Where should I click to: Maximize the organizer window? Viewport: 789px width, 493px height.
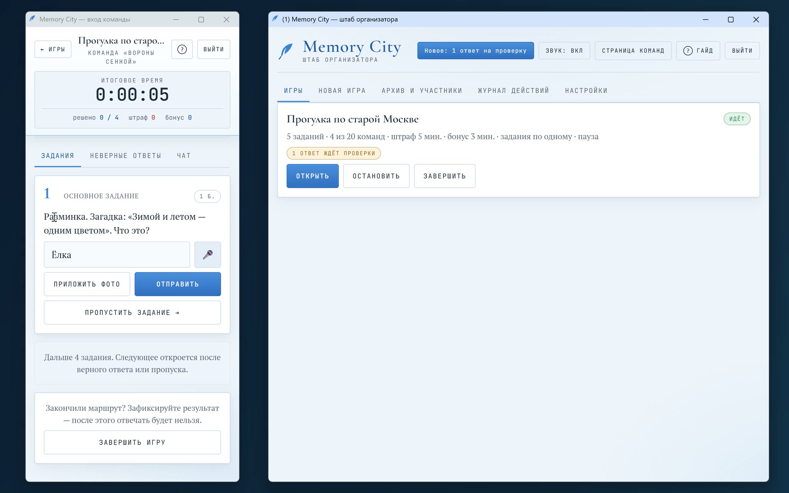point(731,19)
